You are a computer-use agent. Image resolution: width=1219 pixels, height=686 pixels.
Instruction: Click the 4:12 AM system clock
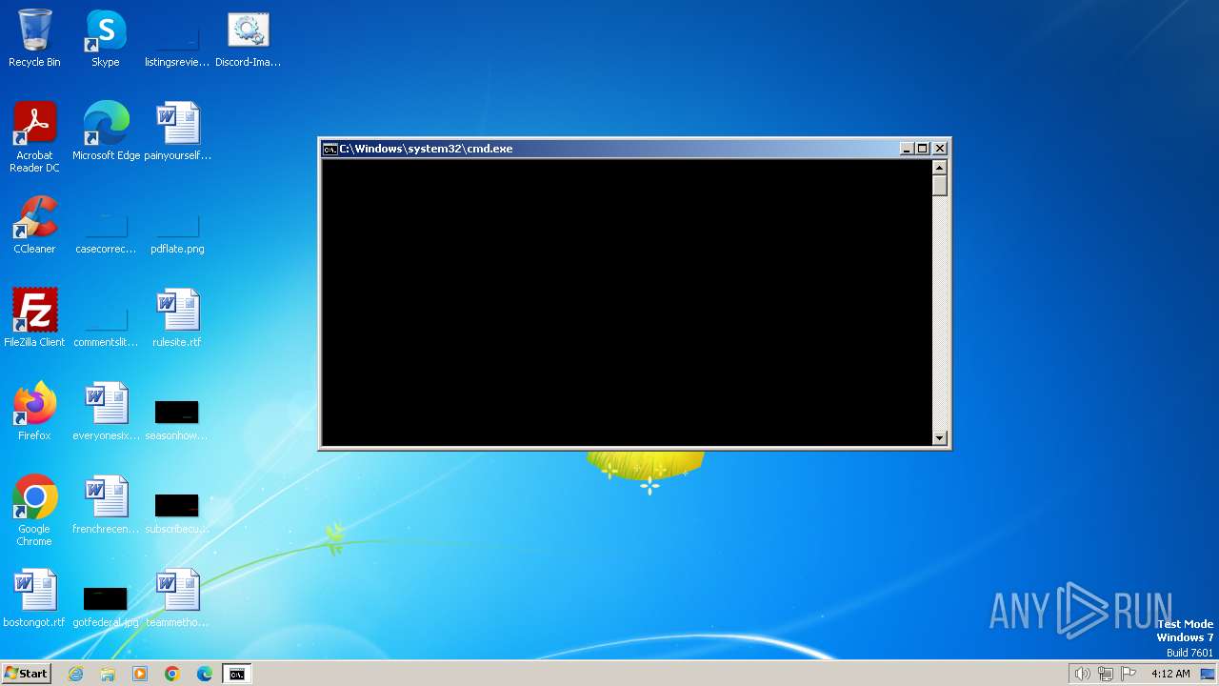pos(1170,674)
